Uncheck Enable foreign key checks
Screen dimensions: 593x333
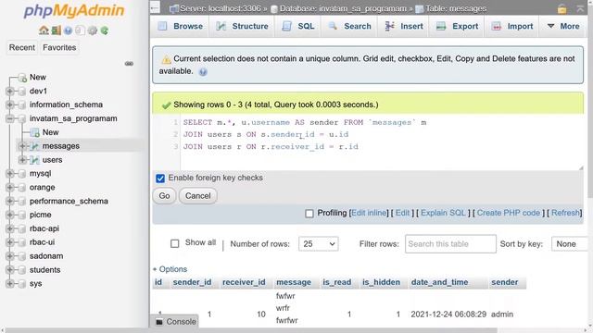(x=160, y=179)
